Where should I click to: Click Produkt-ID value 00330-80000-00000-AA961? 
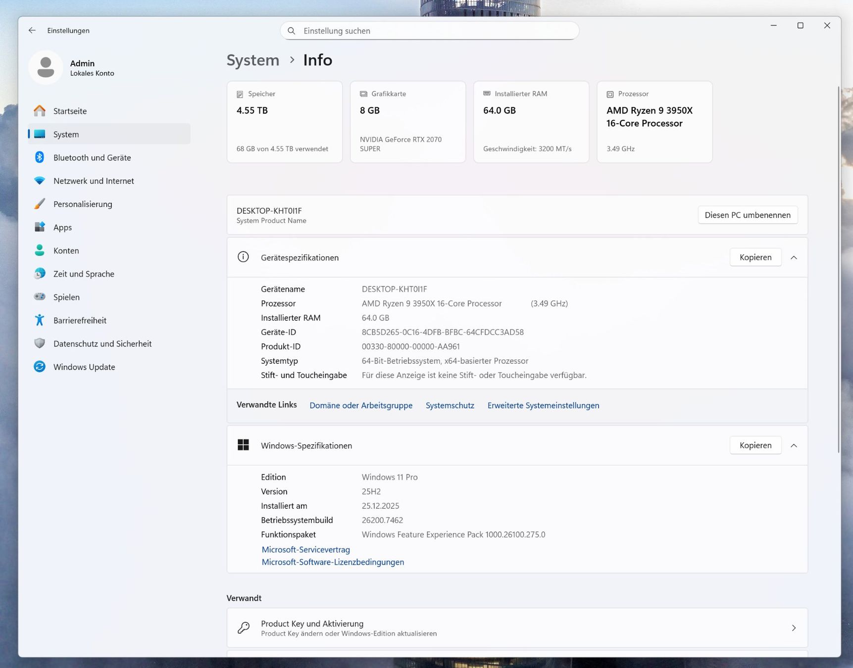point(410,346)
